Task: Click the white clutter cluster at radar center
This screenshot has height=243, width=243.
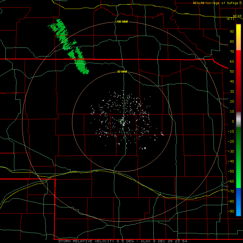Action: [123, 122]
